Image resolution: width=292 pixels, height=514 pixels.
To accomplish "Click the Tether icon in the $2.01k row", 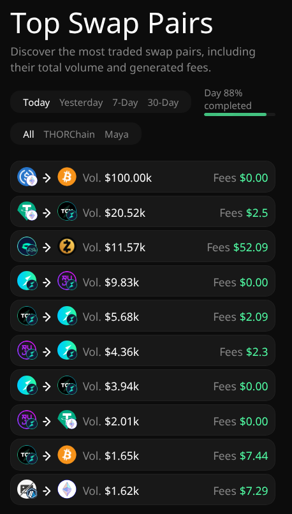I will coord(67,420).
